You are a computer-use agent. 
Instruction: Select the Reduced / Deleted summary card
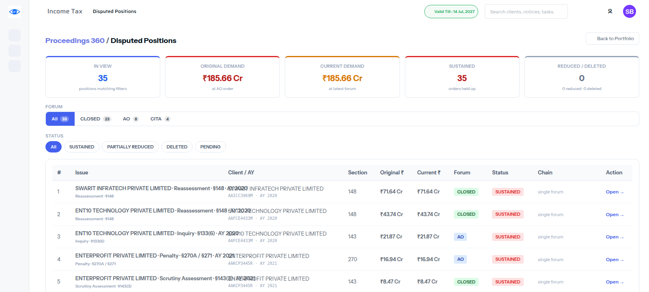[x=582, y=77]
